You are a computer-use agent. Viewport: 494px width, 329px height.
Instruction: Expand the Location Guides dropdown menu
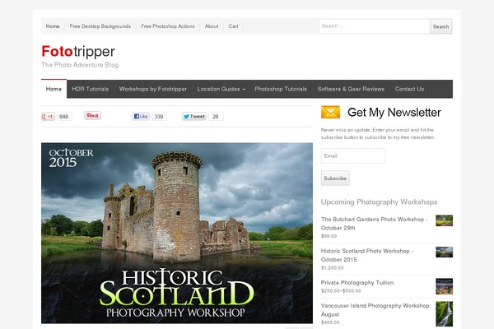(221, 89)
